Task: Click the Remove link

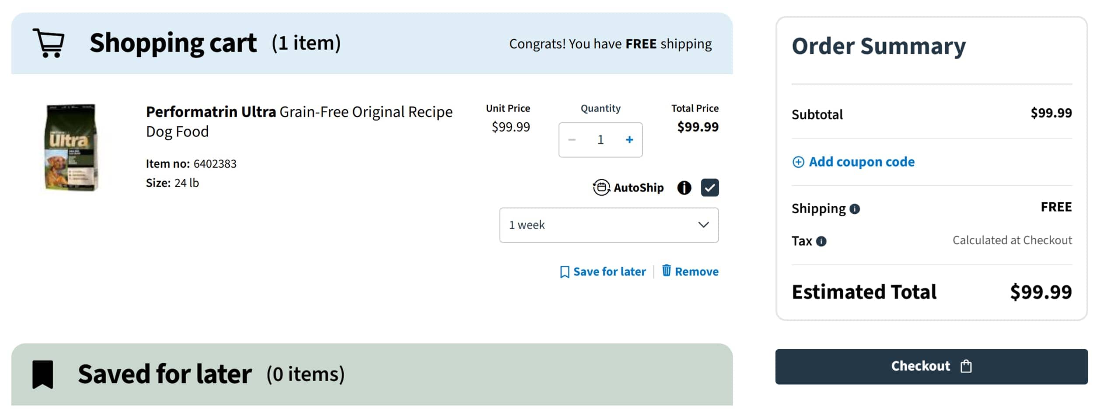Action: pos(696,272)
